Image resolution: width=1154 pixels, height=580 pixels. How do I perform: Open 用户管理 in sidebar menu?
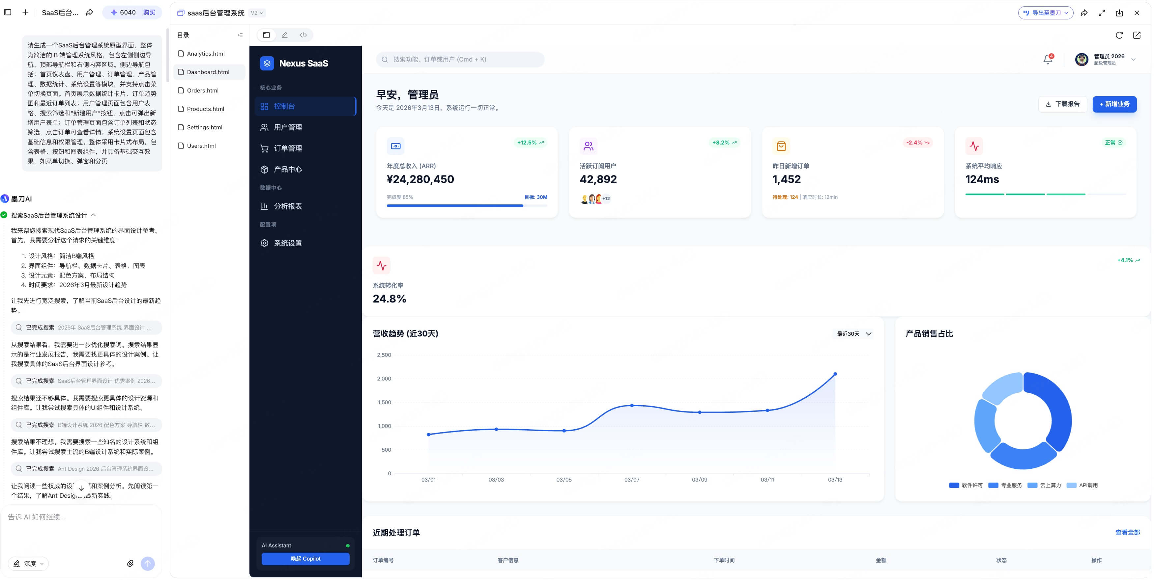point(288,127)
